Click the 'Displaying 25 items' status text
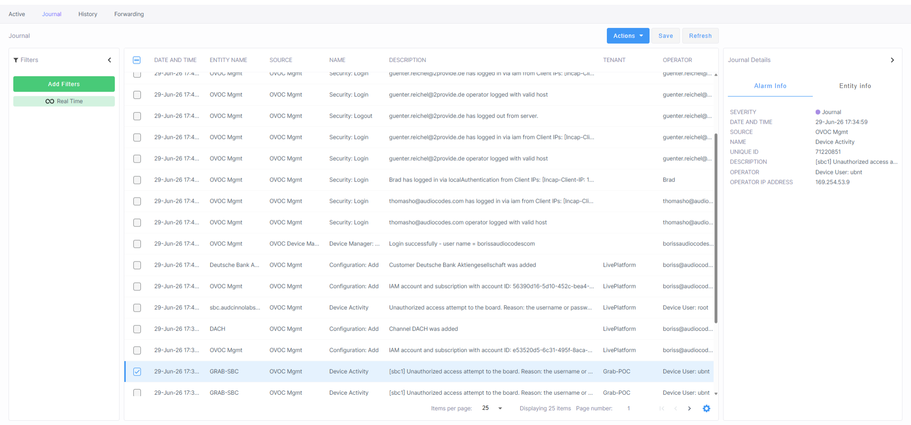 [x=545, y=408]
